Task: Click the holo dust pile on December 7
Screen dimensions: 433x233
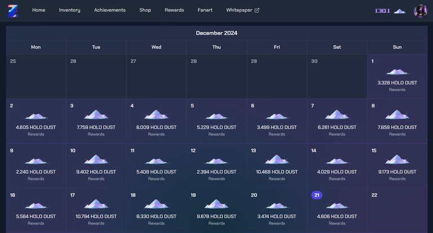Action: point(337,114)
